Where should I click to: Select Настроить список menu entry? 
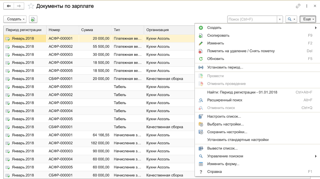[224, 116]
